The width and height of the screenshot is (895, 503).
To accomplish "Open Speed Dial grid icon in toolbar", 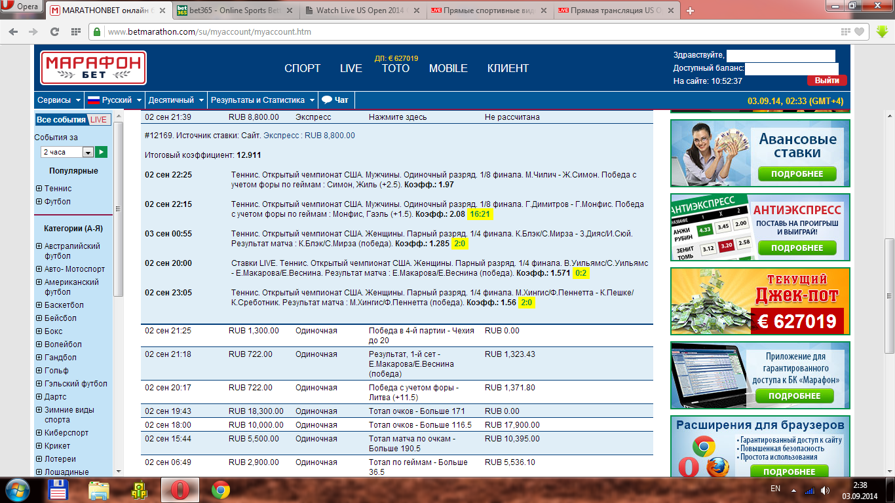I will (75, 32).
